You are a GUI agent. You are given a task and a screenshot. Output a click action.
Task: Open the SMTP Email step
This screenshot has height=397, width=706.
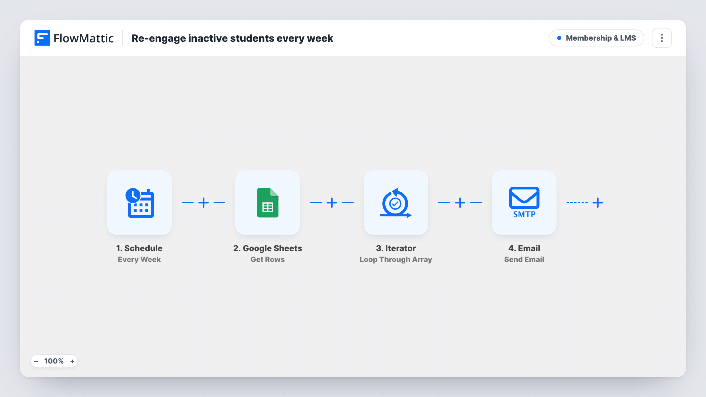524,203
